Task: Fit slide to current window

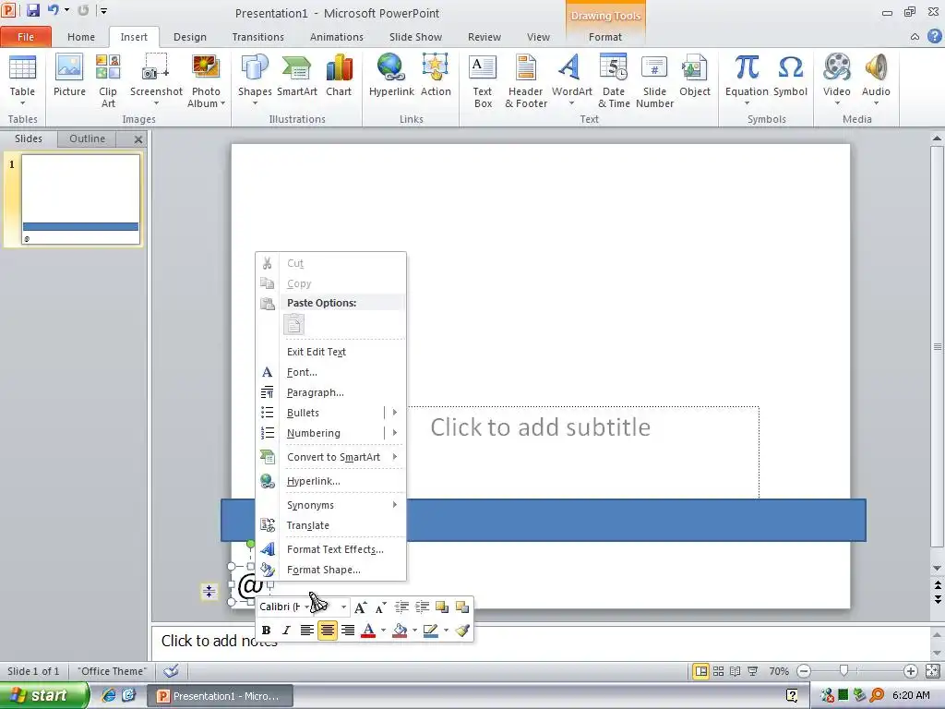Action: pyautogui.click(x=932, y=671)
